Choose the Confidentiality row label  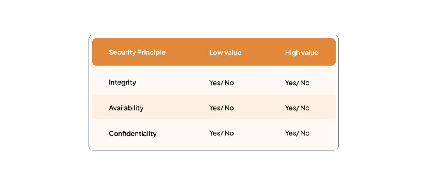point(133,134)
